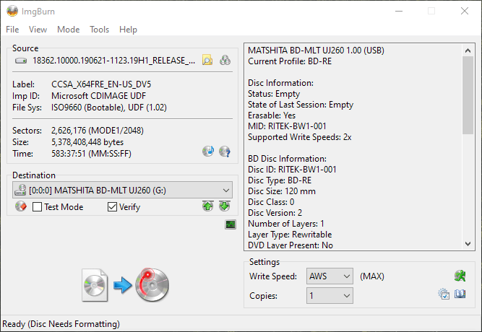
Task: Click the line Disc ID: RITEK-BW1-001
Action: 292,170
